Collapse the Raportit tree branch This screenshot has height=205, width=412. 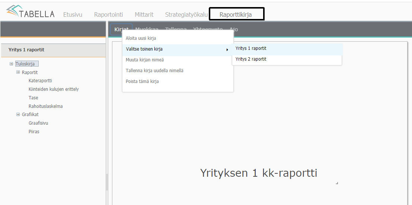point(18,73)
